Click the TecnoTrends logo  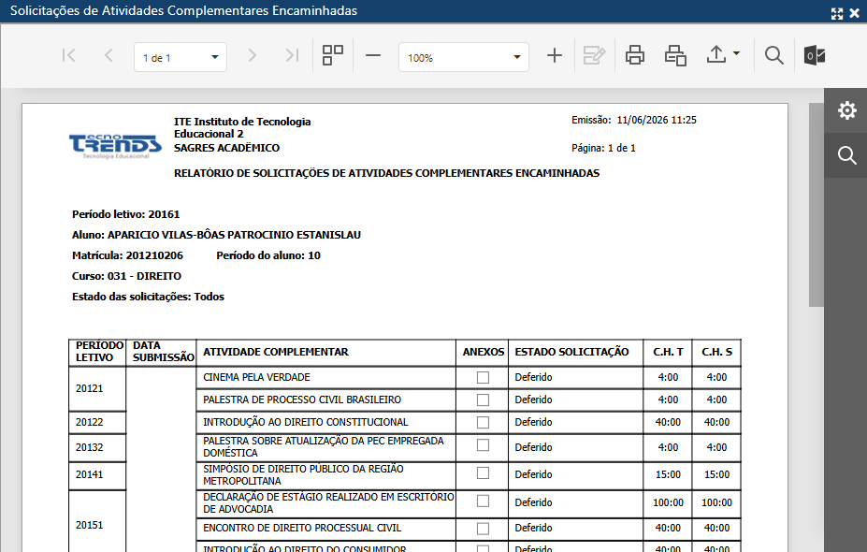[116, 147]
